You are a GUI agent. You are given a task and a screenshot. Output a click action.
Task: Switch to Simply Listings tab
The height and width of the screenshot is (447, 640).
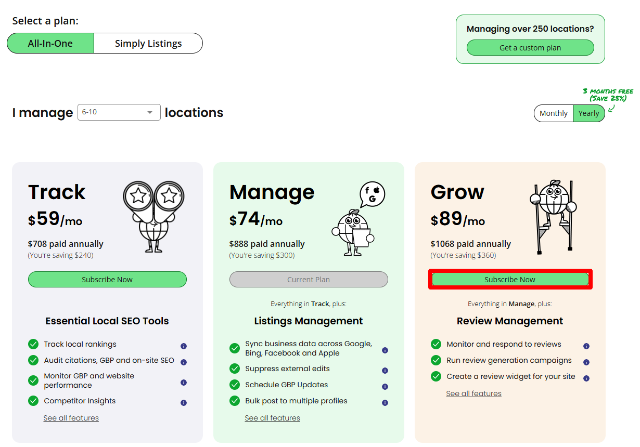[x=148, y=43]
